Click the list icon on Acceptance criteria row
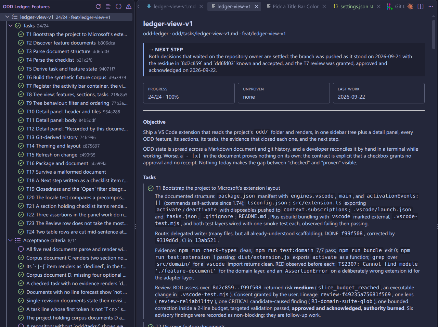Screen dimensions: 438x327 point(18,240)
